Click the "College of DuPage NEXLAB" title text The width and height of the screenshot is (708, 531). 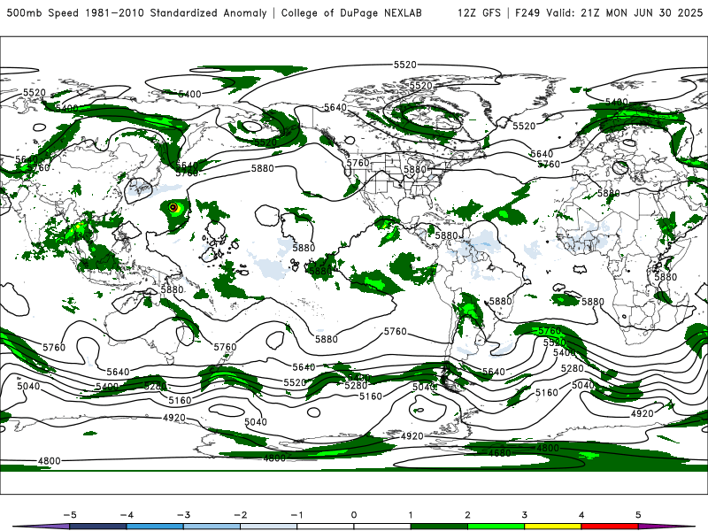click(x=351, y=12)
